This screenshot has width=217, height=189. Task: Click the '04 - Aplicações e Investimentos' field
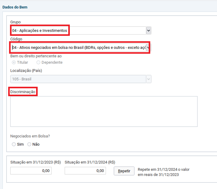pyautogui.click(x=78, y=30)
